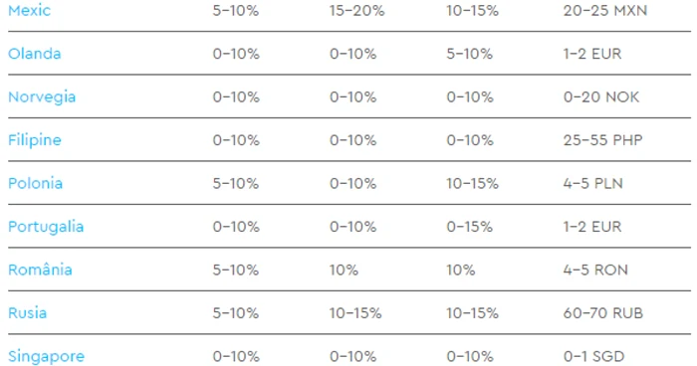Open the Norvegia country link
Viewport: 697px width, 366px height.
(x=42, y=96)
